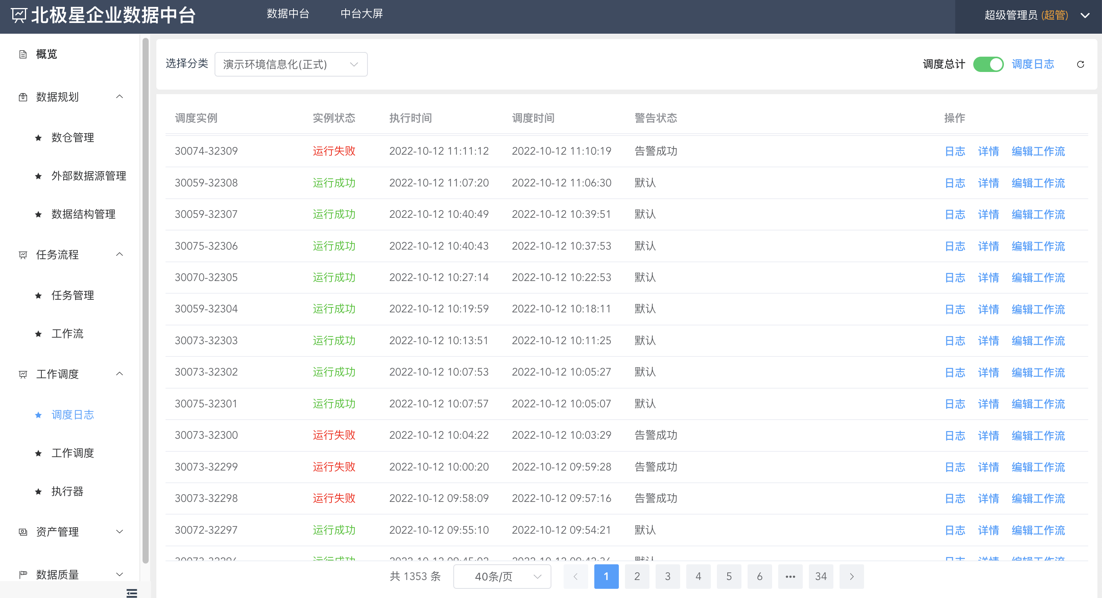Go to page 34

point(821,576)
